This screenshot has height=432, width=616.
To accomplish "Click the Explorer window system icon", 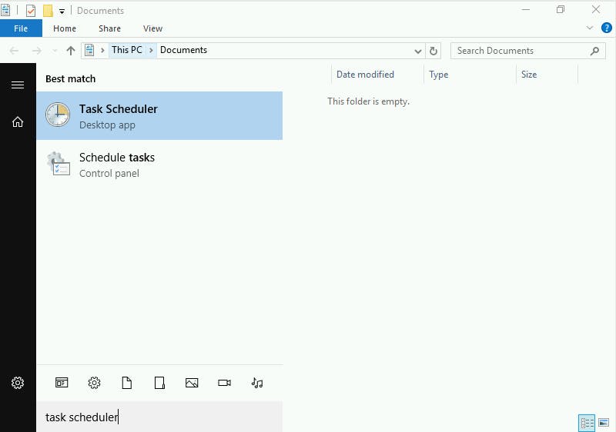I will [x=5, y=10].
